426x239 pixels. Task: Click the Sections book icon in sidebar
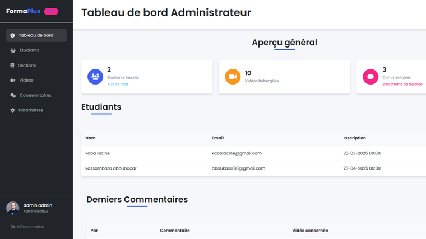point(12,65)
